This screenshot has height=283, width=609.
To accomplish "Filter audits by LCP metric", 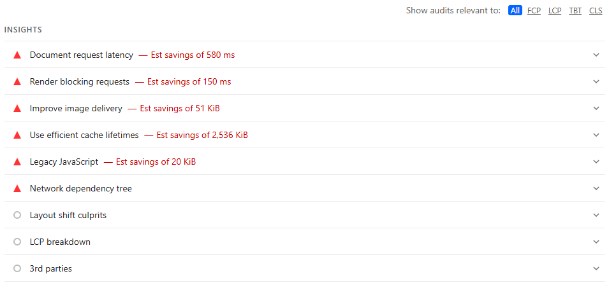I will (555, 11).
